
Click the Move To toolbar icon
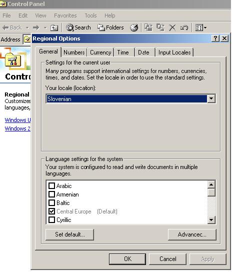pyautogui.click(x=148, y=27)
